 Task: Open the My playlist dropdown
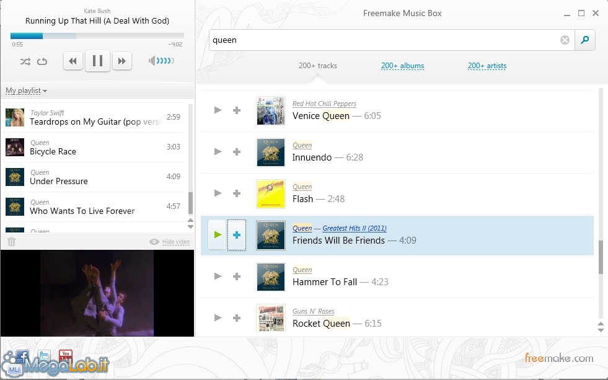[27, 91]
